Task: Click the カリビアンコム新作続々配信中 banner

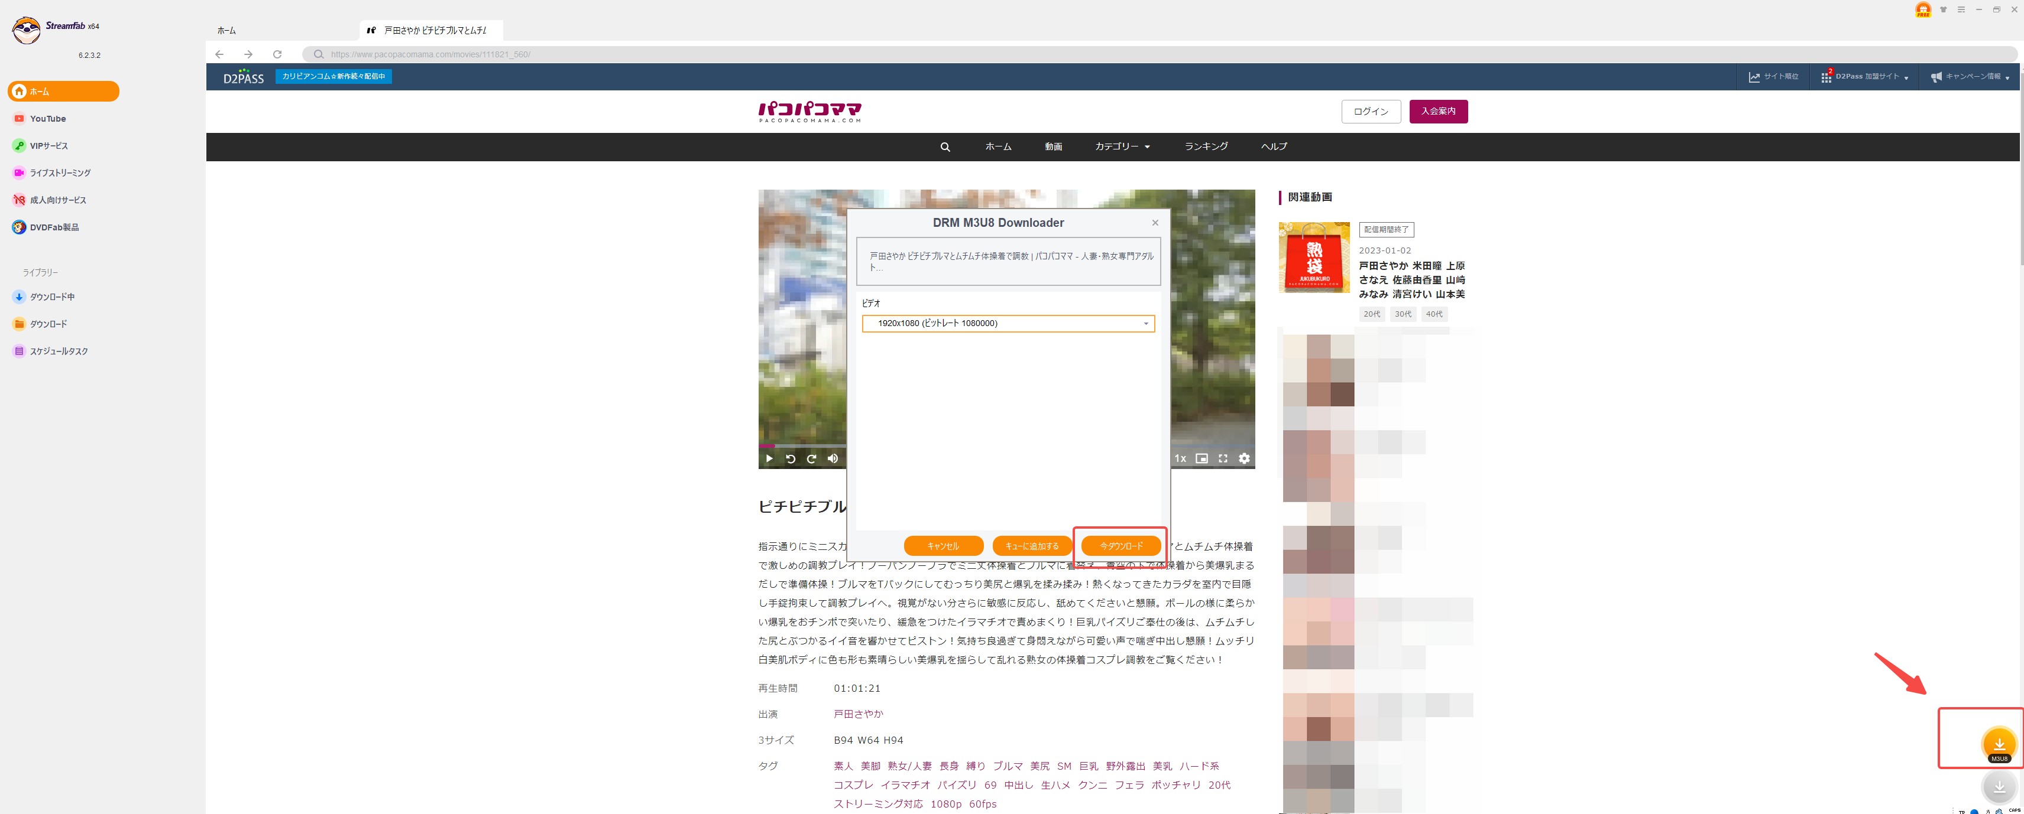Action: [x=333, y=76]
